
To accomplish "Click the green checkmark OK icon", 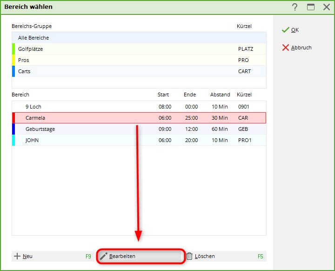I will coord(285,30).
